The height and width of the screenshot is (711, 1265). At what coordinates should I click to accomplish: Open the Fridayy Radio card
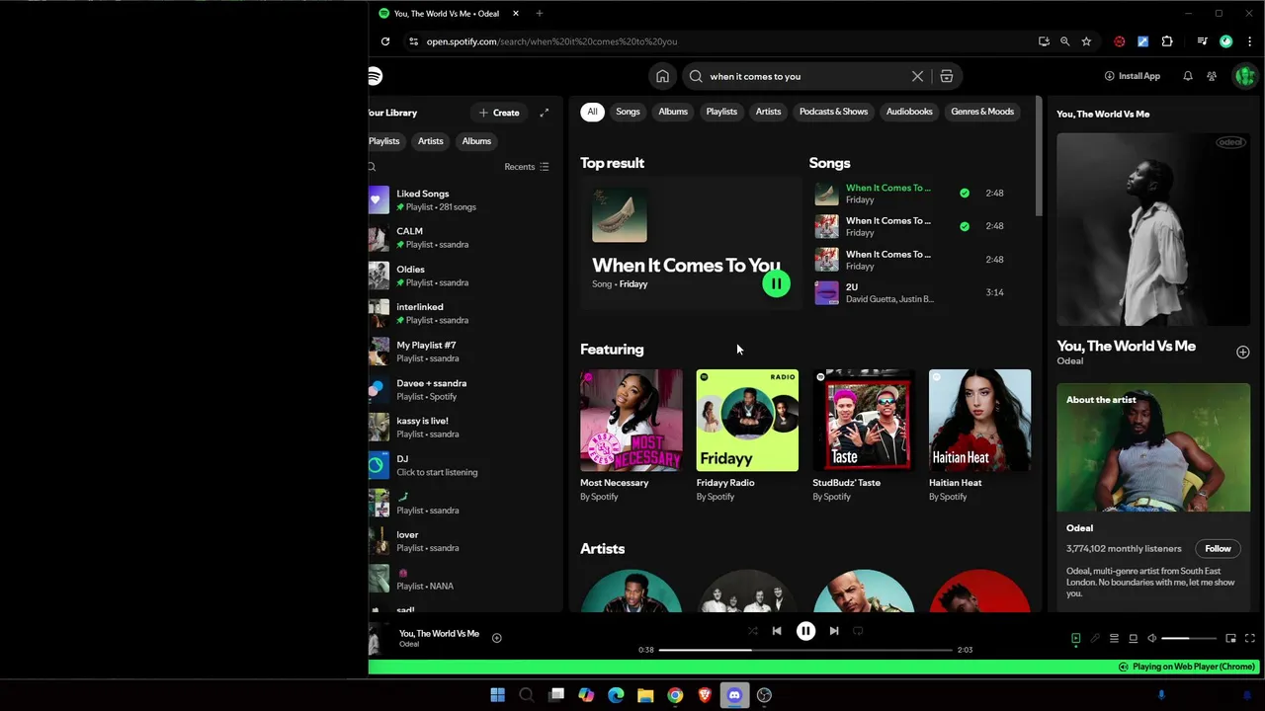coord(747,435)
